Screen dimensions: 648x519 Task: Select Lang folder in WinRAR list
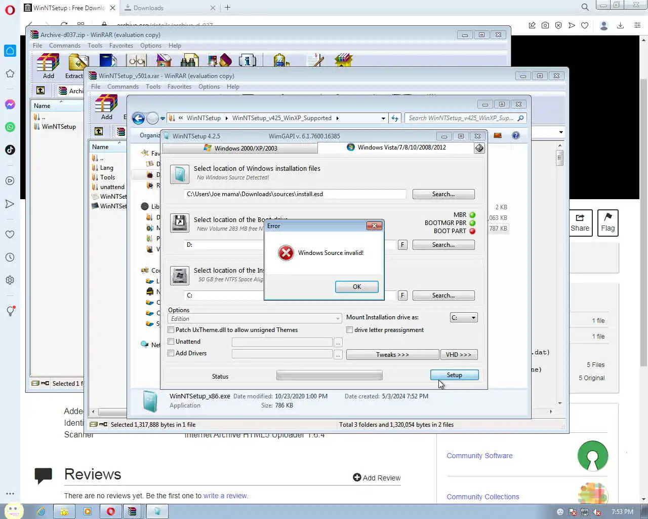tap(106, 168)
